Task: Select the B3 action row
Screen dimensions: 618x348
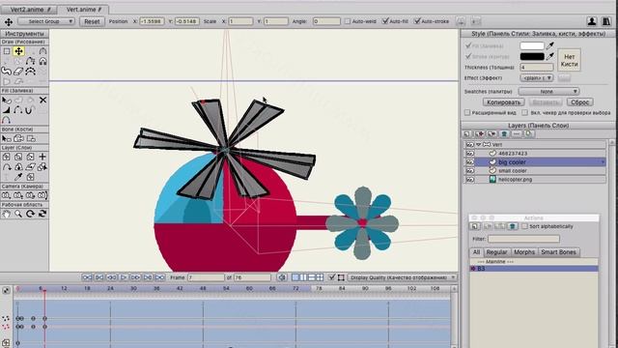Action: (534, 269)
